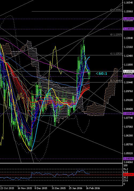Click the cyan "<60:1" text label
This screenshot has width=134, height=191.
coord(101,73)
